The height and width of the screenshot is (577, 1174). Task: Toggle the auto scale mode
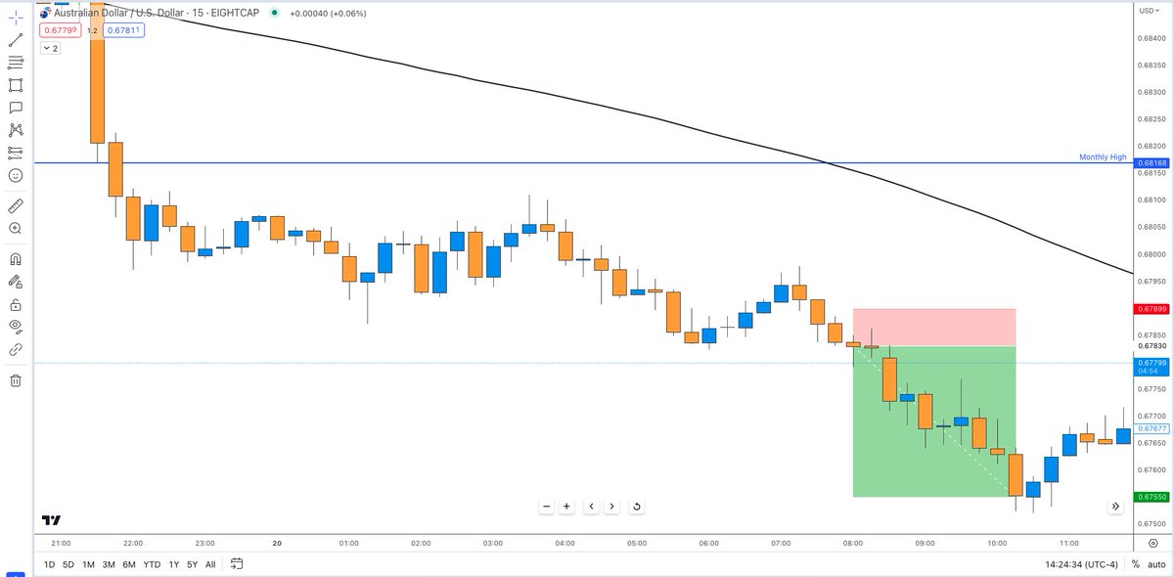tap(1156, 564)
